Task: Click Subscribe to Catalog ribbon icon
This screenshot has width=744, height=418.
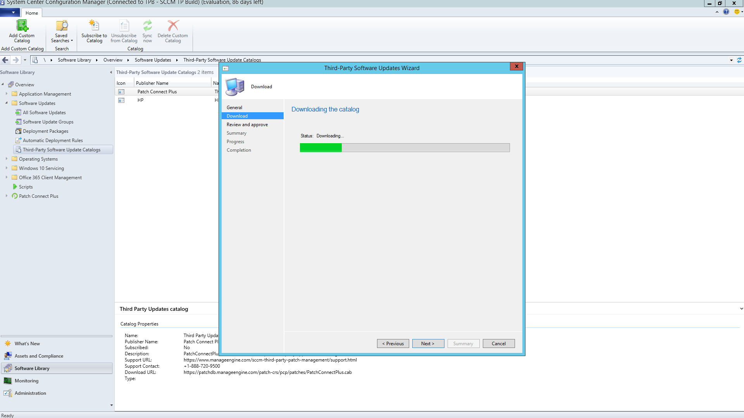Action: pyautogui.click(x=94, y=26)
